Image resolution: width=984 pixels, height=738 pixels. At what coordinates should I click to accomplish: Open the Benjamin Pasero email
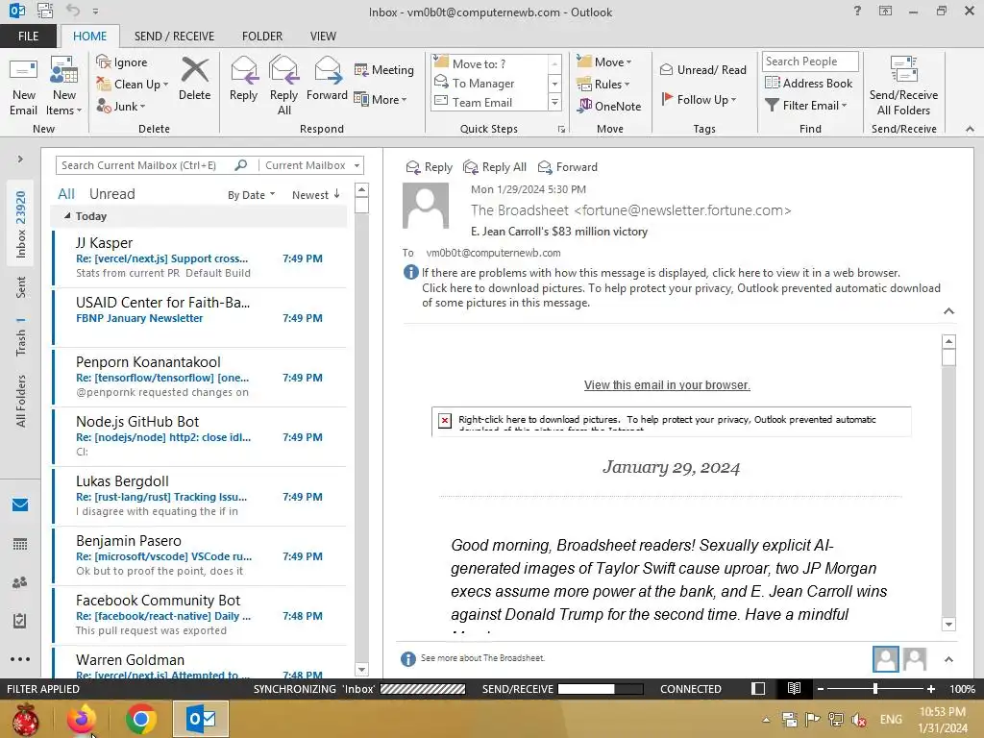pyautogui.click(x=200, y=556)
